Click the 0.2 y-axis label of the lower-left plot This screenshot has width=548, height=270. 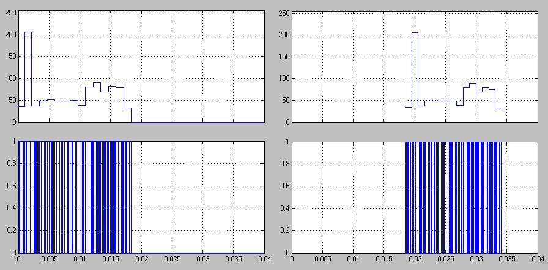pos(12,230)
